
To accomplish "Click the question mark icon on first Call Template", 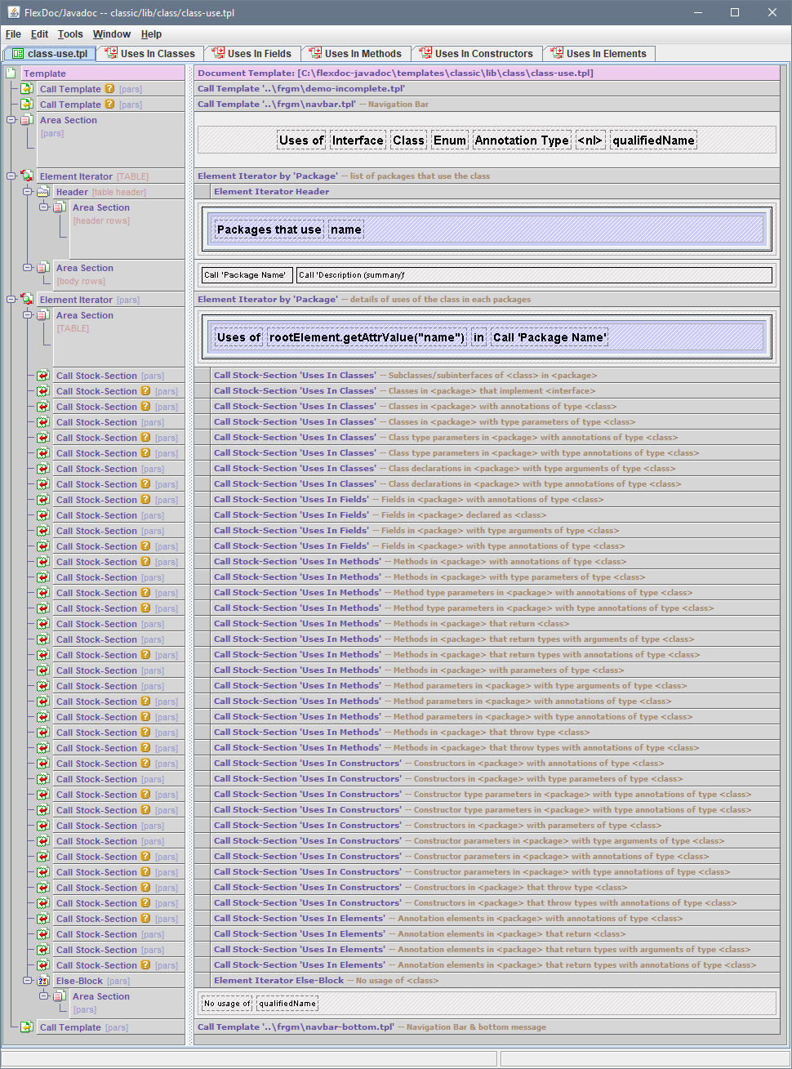I will pos(109,89).
